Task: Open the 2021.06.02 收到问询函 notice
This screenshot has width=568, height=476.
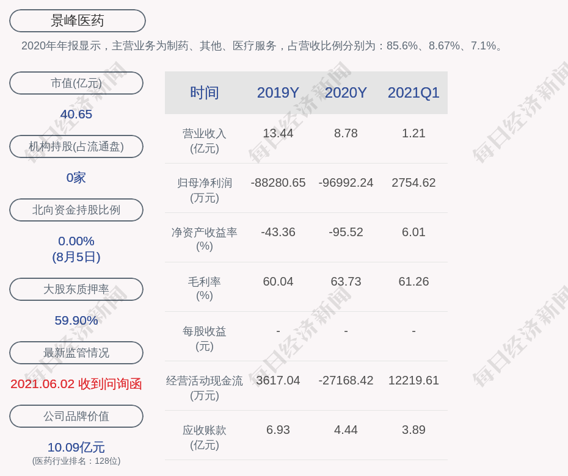Action: pyautogui.click(x=76, y=383)
